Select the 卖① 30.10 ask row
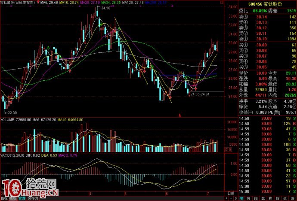 [267, 39]
